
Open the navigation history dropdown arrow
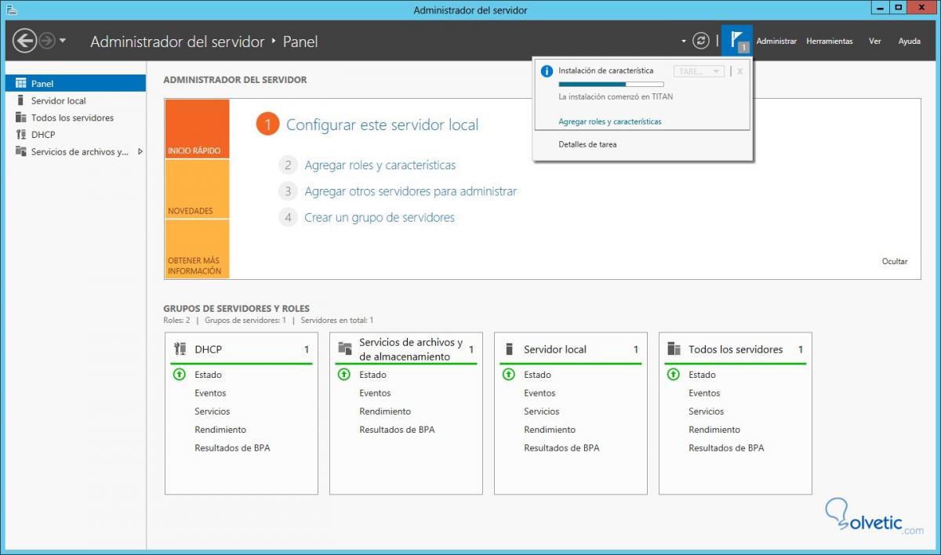(63, 41)
